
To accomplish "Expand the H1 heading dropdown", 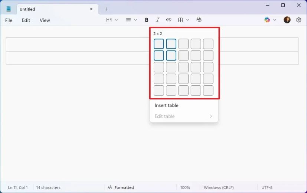I will [112, 20].
